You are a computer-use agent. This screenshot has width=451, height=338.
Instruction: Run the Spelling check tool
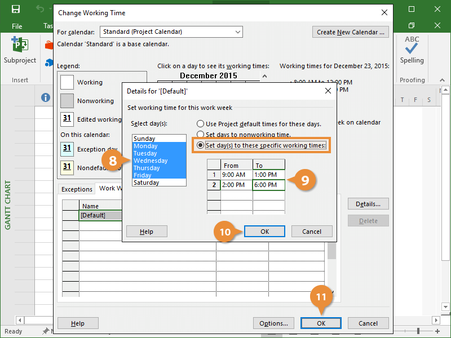412,51
